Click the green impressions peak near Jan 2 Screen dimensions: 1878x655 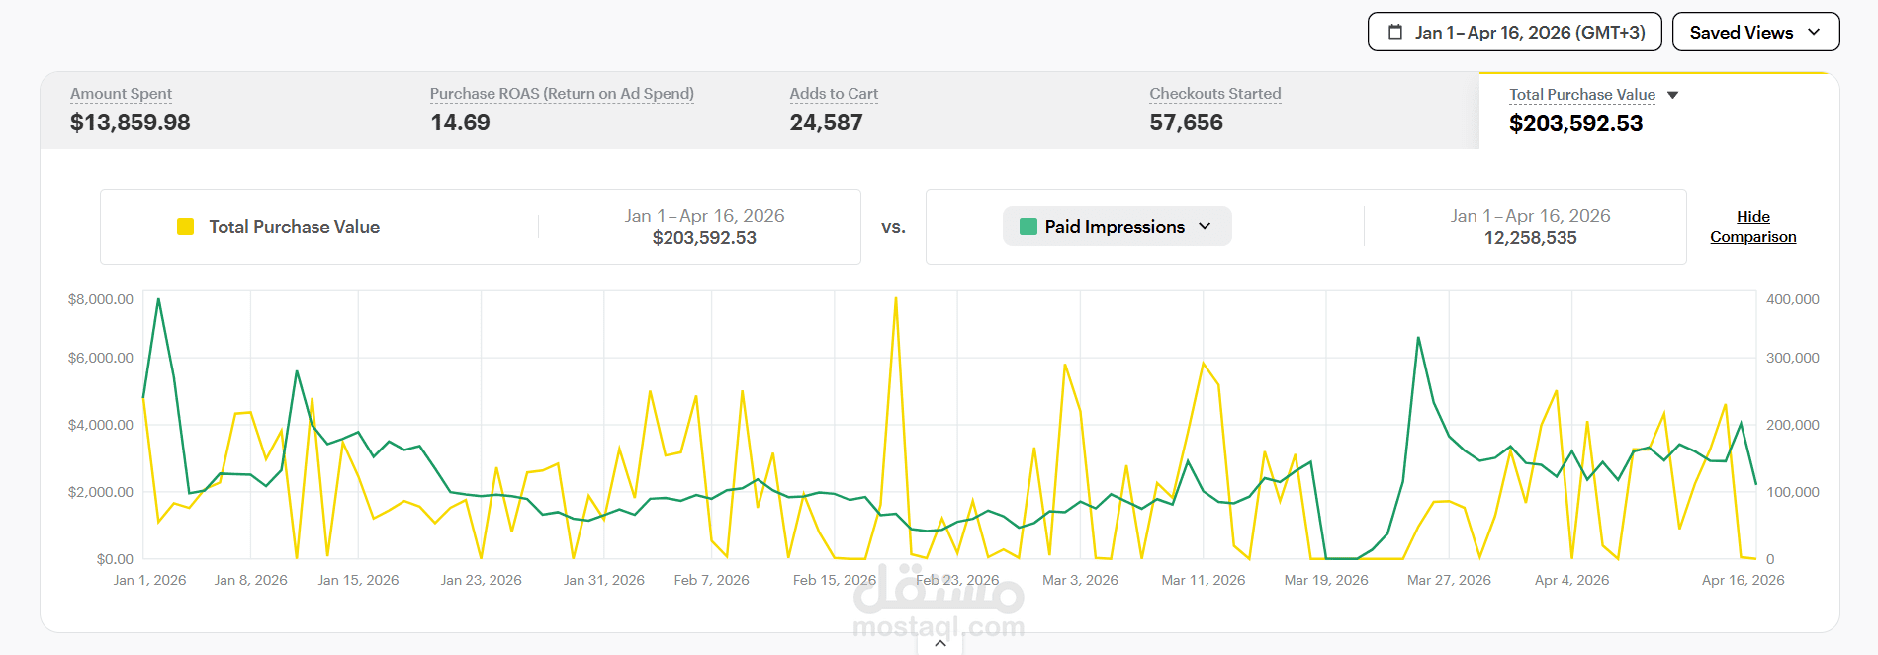point(158,299)
